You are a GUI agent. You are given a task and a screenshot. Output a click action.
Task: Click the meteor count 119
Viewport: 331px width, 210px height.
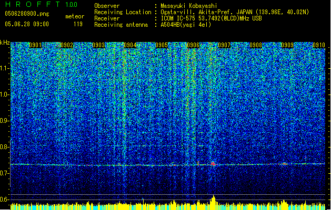(x=78, y=24)
